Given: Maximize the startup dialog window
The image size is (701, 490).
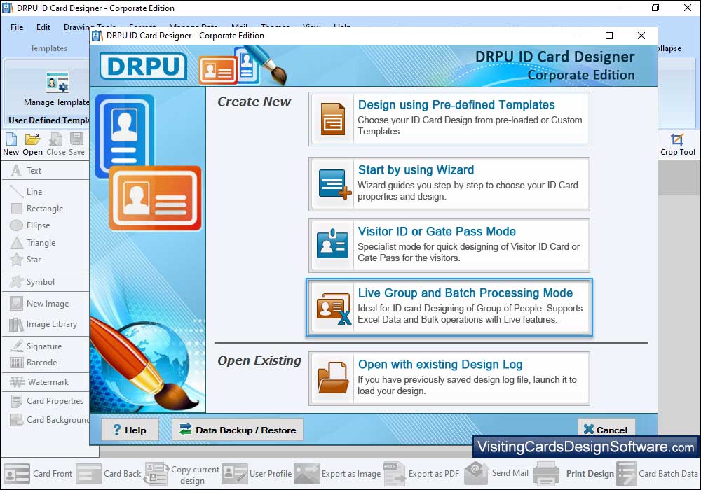Looking at the screenshot, I should tap(609, 36).
